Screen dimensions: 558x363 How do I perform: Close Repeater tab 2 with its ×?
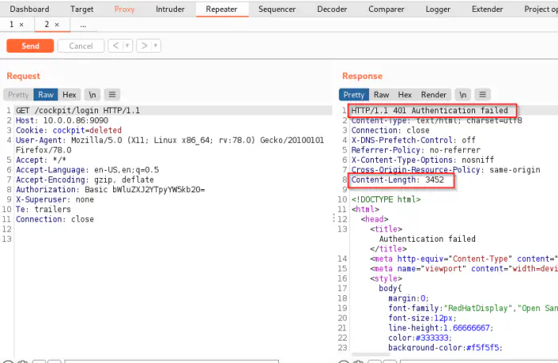point(57,25)
